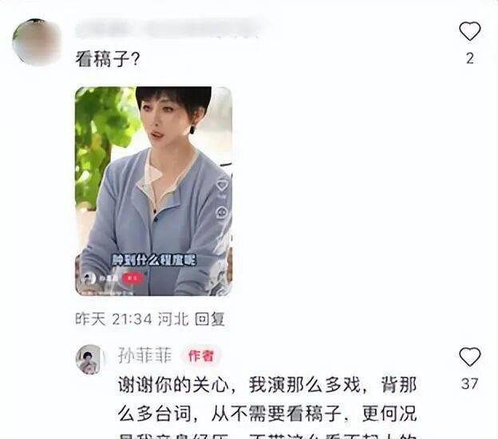Tap the small avatar inside the video screenshot
The height and width of the screenshot is (439, 498).
(89, 279)
